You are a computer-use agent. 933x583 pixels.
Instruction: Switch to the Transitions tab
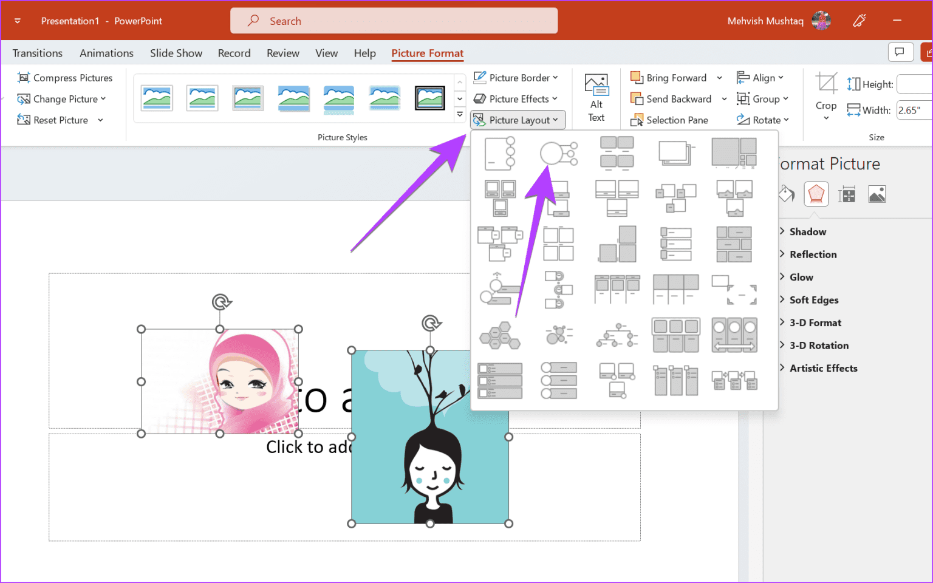(x=38, y=53)
